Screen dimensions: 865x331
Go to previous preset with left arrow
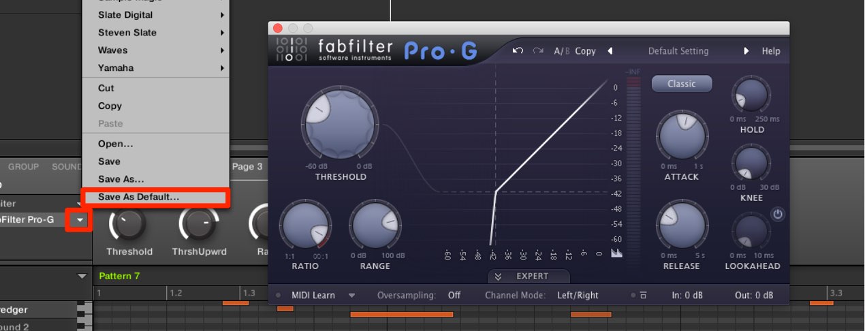click(610, 50)
